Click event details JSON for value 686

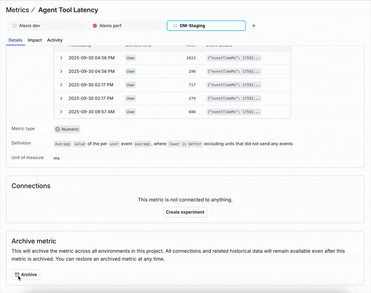234,112
